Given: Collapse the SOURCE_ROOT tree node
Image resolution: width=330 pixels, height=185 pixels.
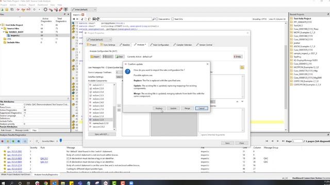Looking at the screenshot, I should click(4, 32).
